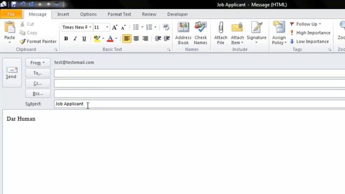345x194 pixels.
Task: Open the Times New Roman font dropdown
Action: pos(90,27)
